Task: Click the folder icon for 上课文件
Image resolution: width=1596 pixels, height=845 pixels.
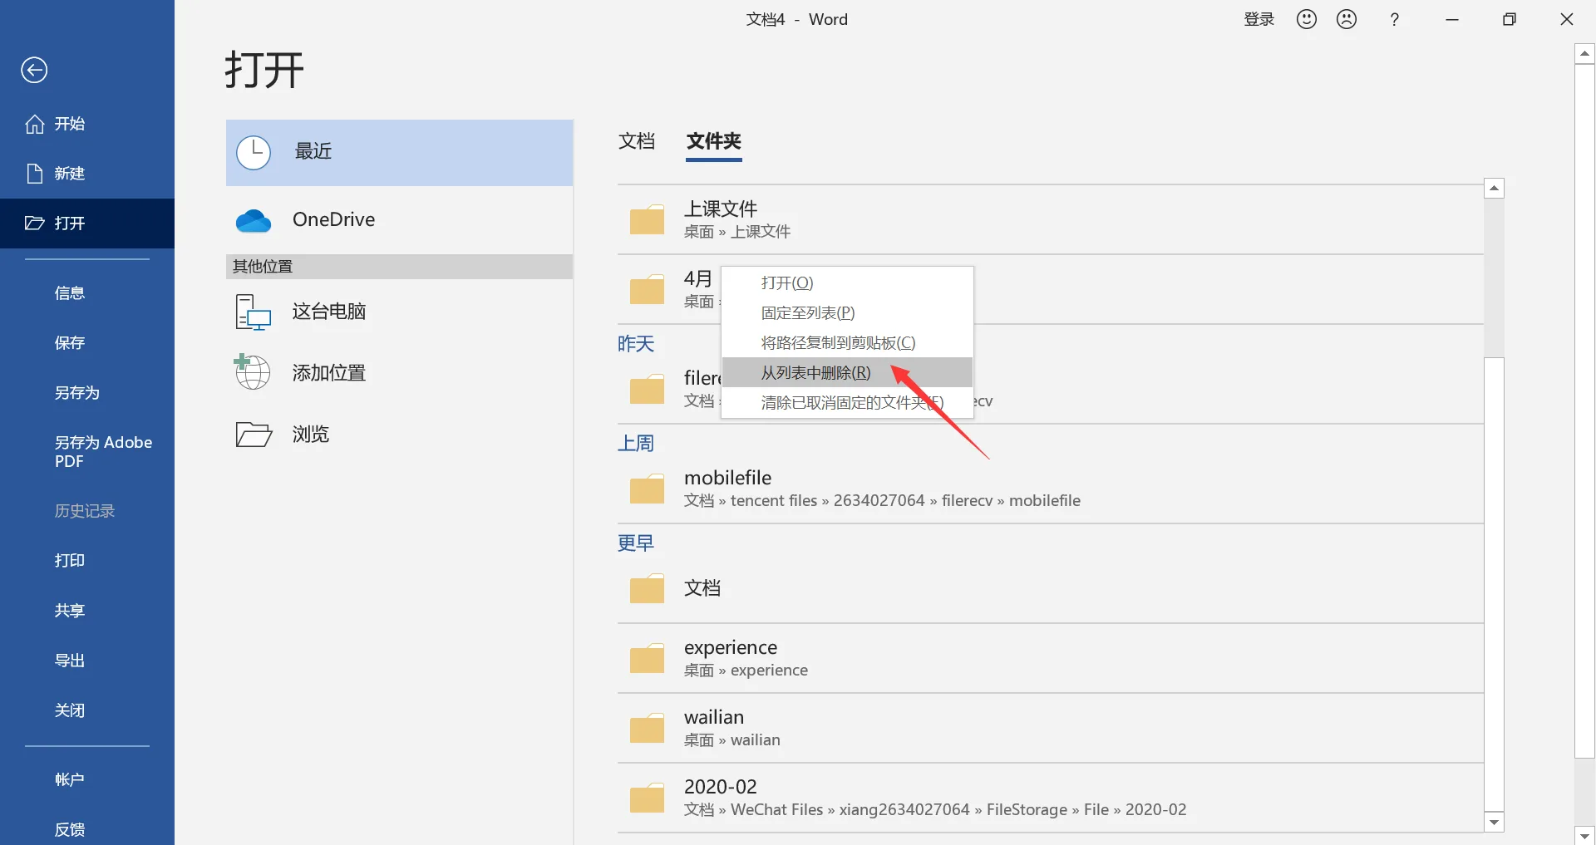Action: 647,219
